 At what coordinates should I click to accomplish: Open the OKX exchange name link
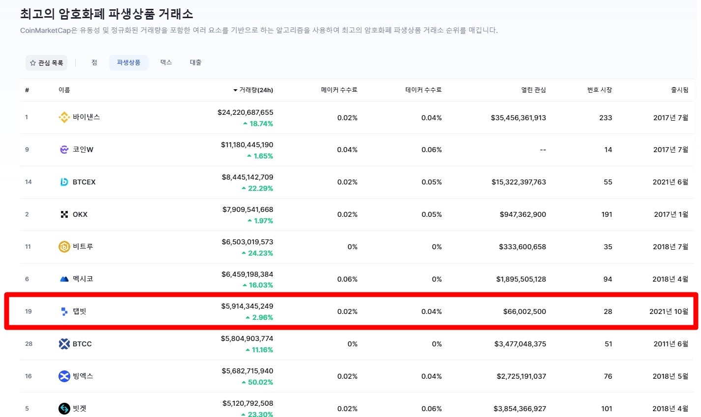[80, 214]
